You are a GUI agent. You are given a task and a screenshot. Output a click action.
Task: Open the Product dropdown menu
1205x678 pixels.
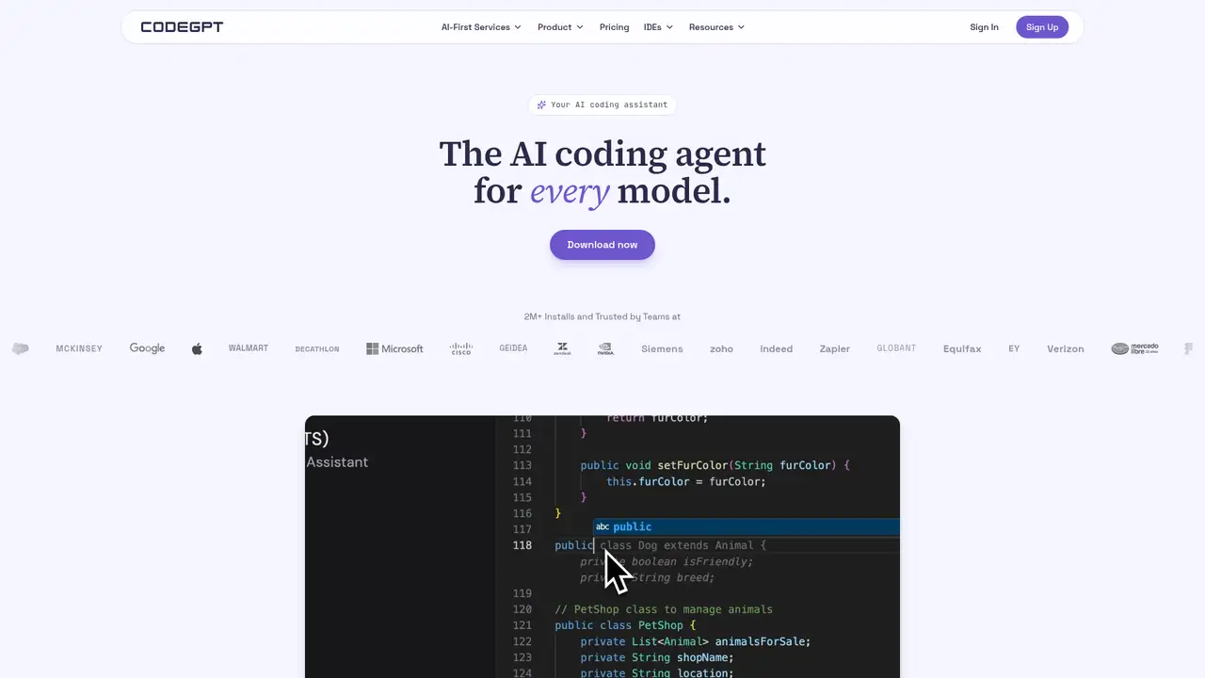coord(560,27)
